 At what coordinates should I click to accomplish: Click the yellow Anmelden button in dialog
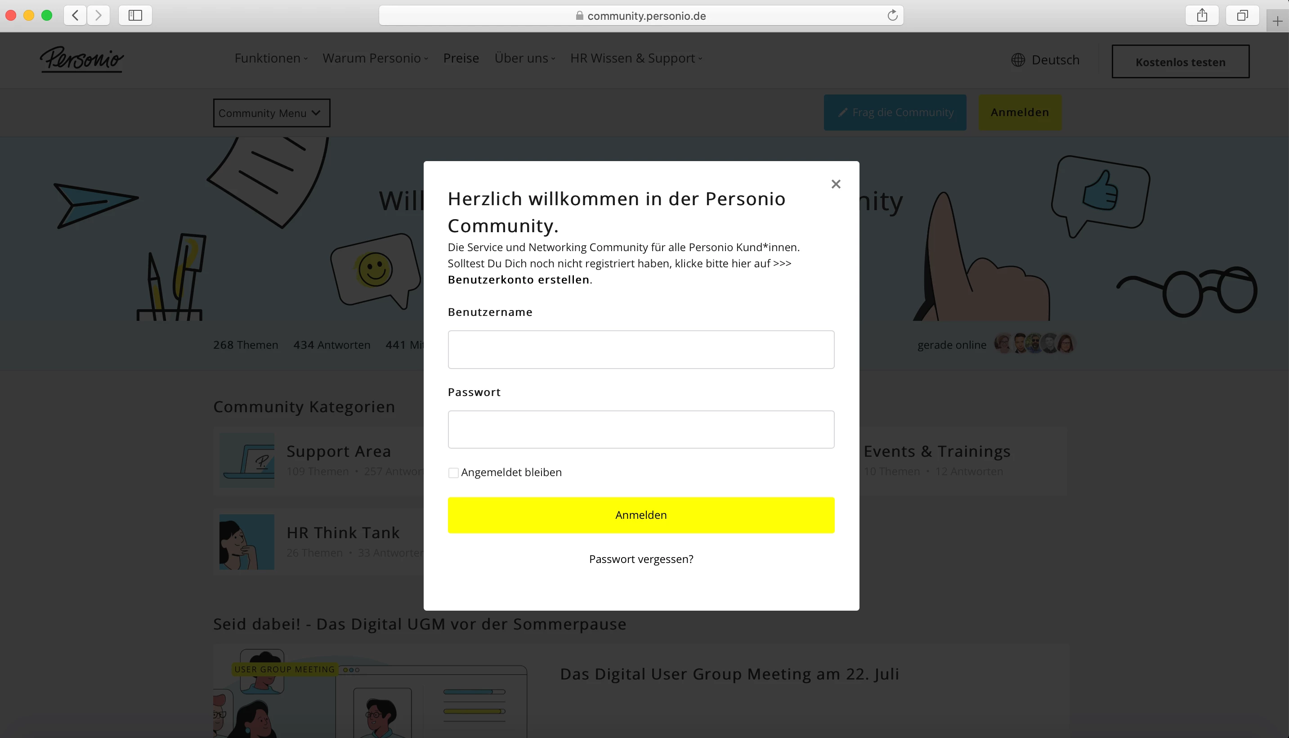[641, 515]
